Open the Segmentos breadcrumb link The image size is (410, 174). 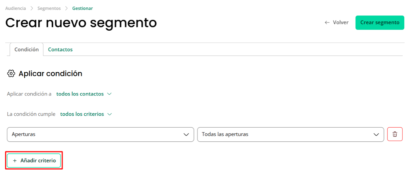pos(49,8)
